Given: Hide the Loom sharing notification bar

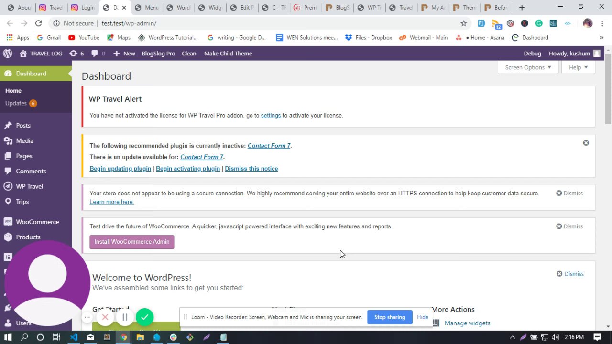Looking at the screenshot, I should tap(423, 317).
